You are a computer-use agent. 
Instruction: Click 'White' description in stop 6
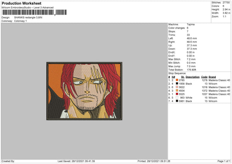coord(189,98)
